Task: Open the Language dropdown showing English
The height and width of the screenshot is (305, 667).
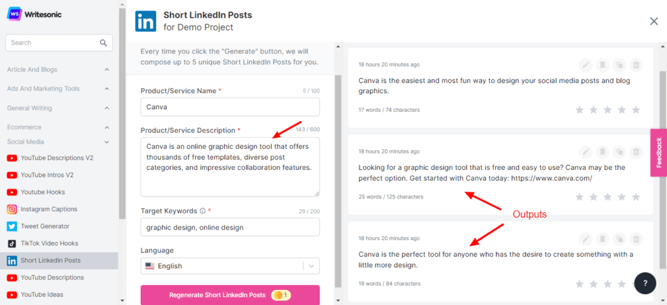Action: 230,266
